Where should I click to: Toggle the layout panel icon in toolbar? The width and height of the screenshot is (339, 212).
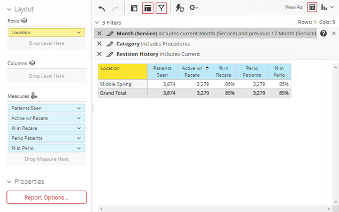coord(134,8)
